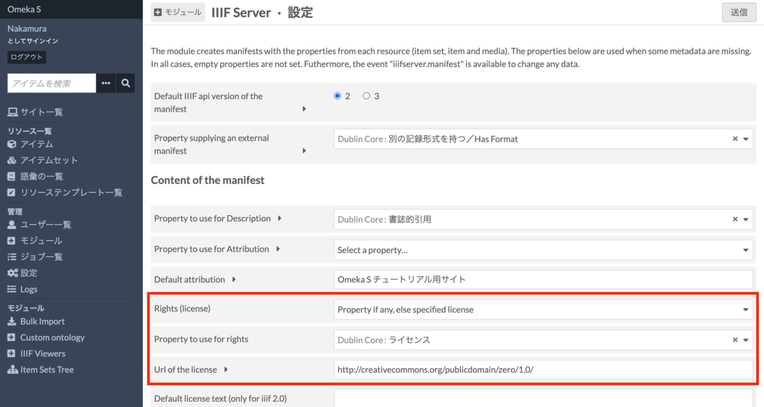The width and height of the screenshot is (764, 407).
Task: Click the Default license text field
Action: tap(543, 399)
